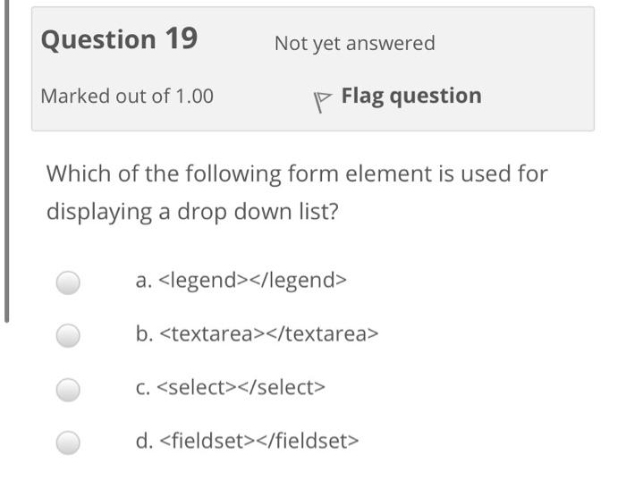Click the question text's first line
Image resolution: width=626 pixels, height=497 pixels.
coord(296,173)
